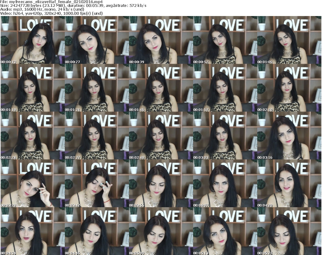Choose the thumbnail at 00:01:06
The width and height of the screenshot is (322, 255).
point(289,40)
